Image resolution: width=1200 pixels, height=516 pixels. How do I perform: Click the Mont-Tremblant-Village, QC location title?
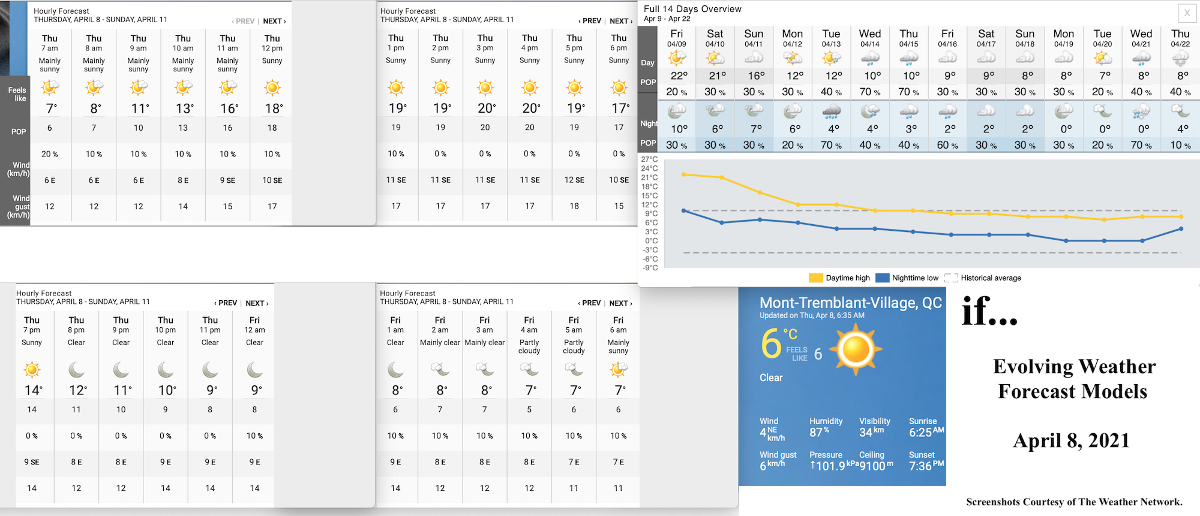[851, 303]
